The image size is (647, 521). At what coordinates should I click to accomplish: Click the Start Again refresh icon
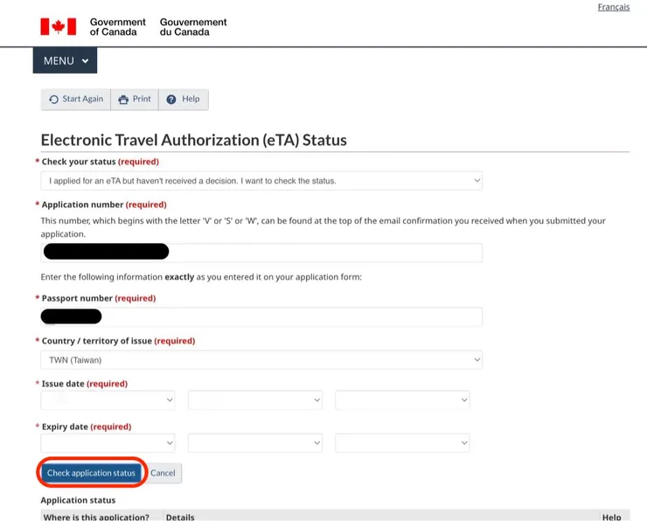tap(53, 100)
